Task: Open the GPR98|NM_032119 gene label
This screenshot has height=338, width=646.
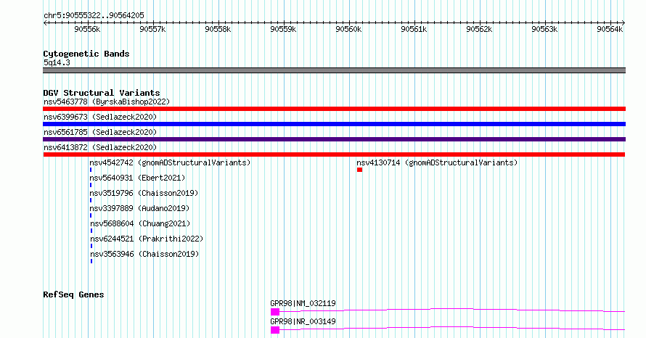Action: click(x=303, y=303)
